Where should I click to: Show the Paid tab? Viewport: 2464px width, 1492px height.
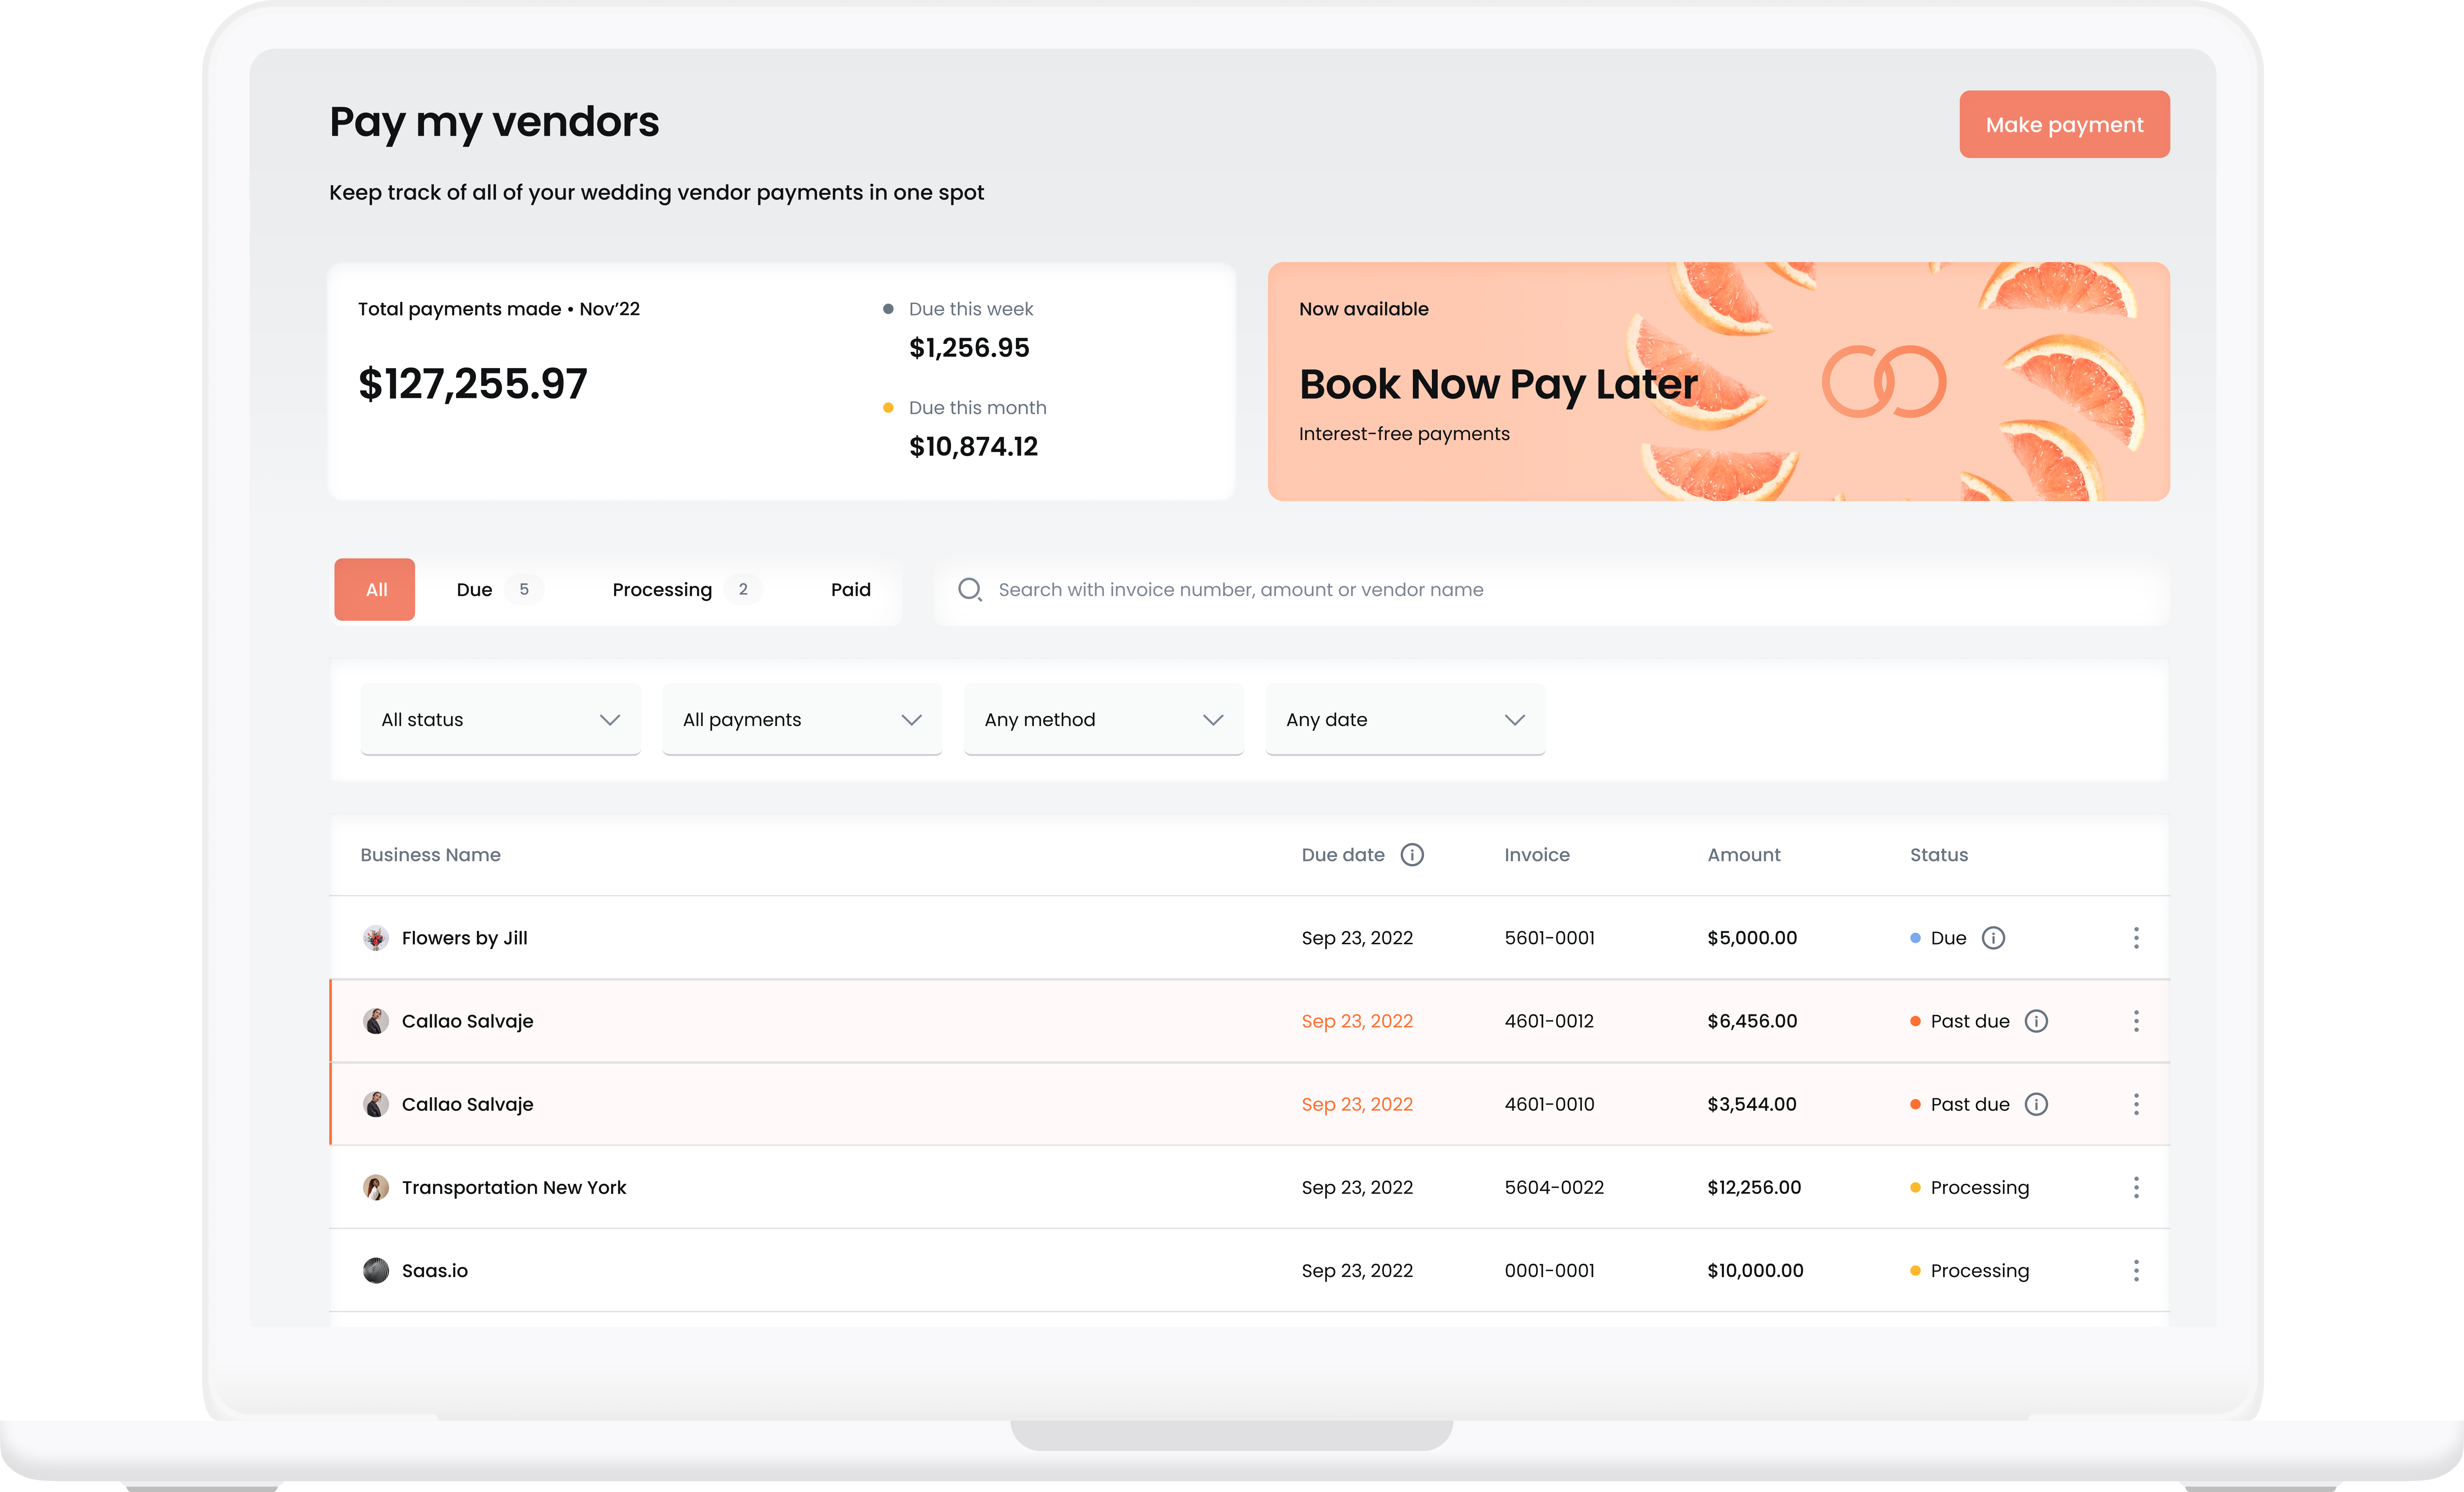point(850,589)
